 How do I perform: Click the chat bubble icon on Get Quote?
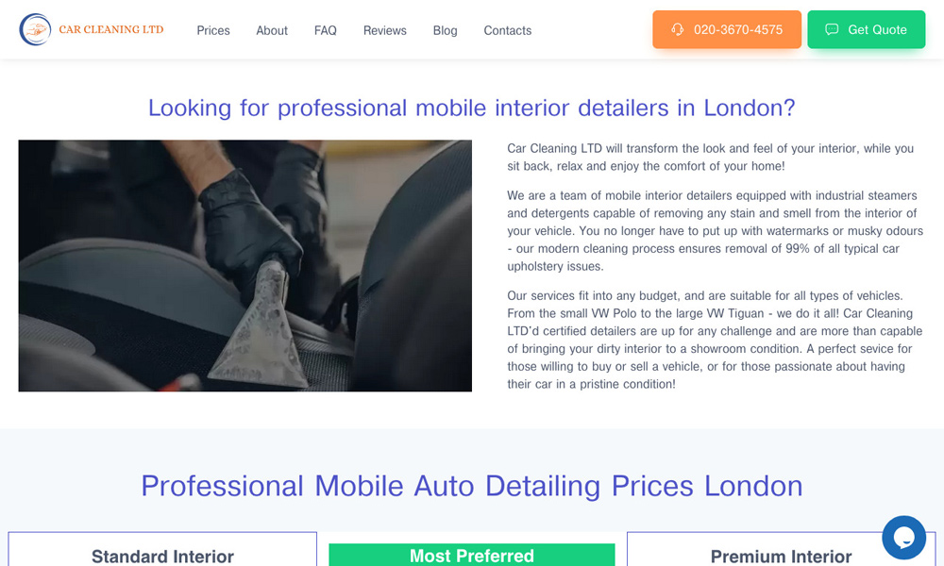pyautogui.click(x=832, y=29)
